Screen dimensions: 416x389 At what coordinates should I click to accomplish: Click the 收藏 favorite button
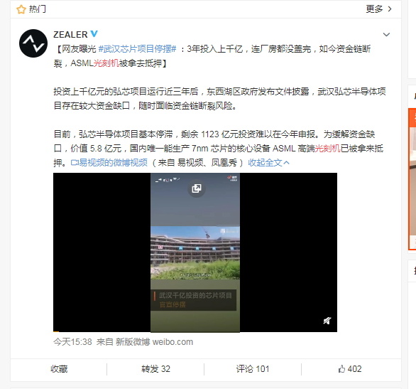point(59,369)
